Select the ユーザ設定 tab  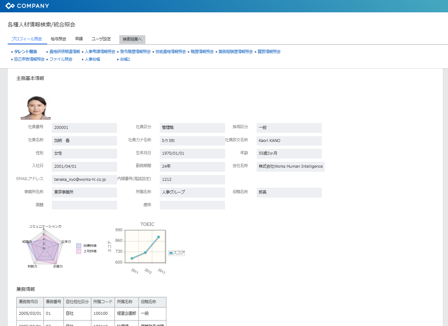click(x=101, y=39)
